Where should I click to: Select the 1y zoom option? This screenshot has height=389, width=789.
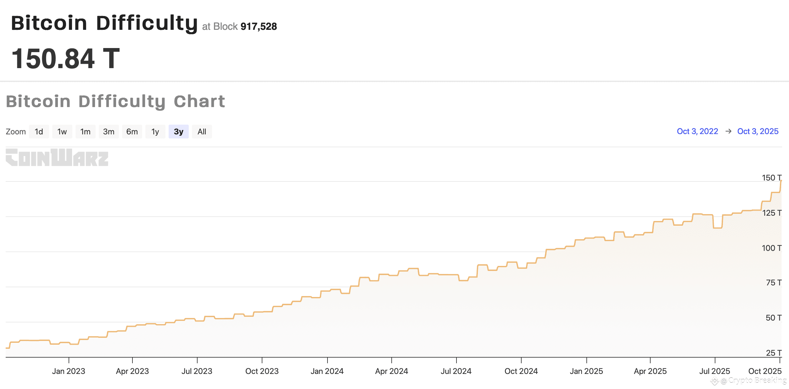point(155,132)
